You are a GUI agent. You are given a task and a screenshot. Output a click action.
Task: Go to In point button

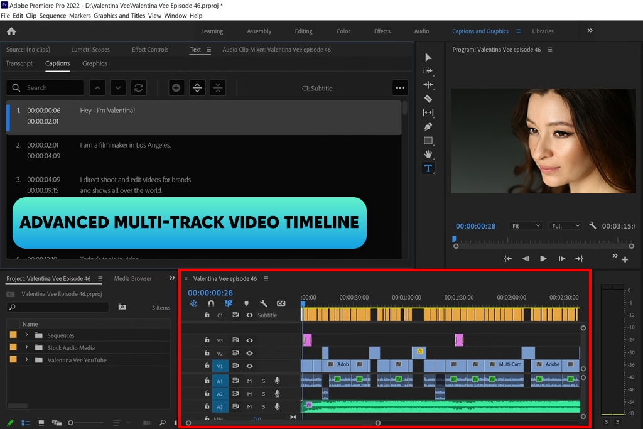507,259
